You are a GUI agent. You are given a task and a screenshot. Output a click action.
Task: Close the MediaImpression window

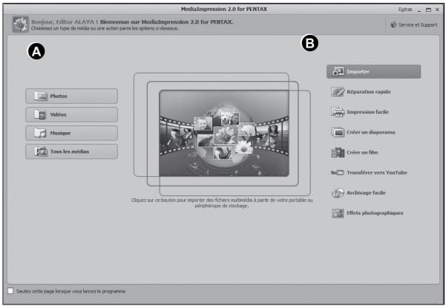437,10
